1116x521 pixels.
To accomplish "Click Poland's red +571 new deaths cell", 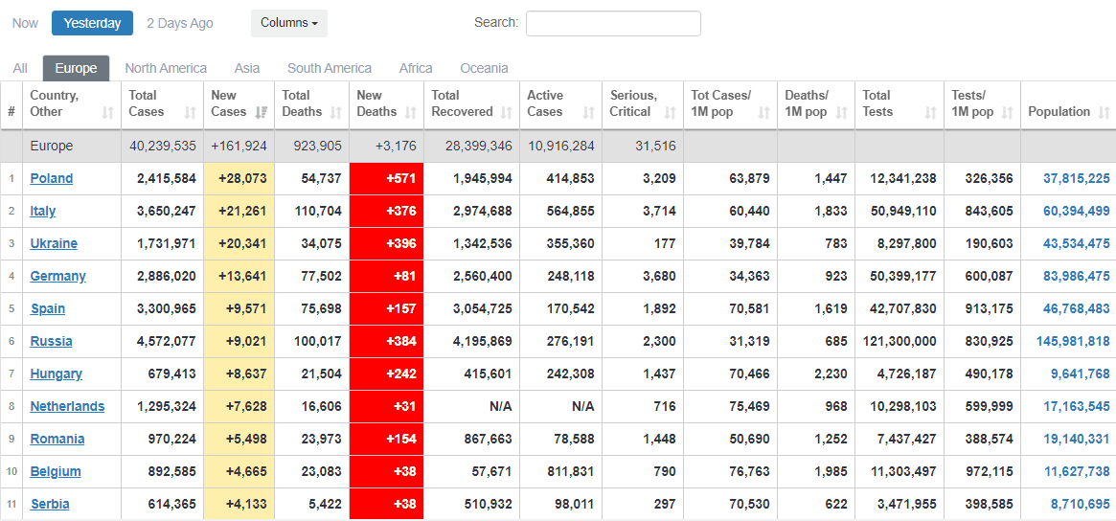I will click(386, 178).
